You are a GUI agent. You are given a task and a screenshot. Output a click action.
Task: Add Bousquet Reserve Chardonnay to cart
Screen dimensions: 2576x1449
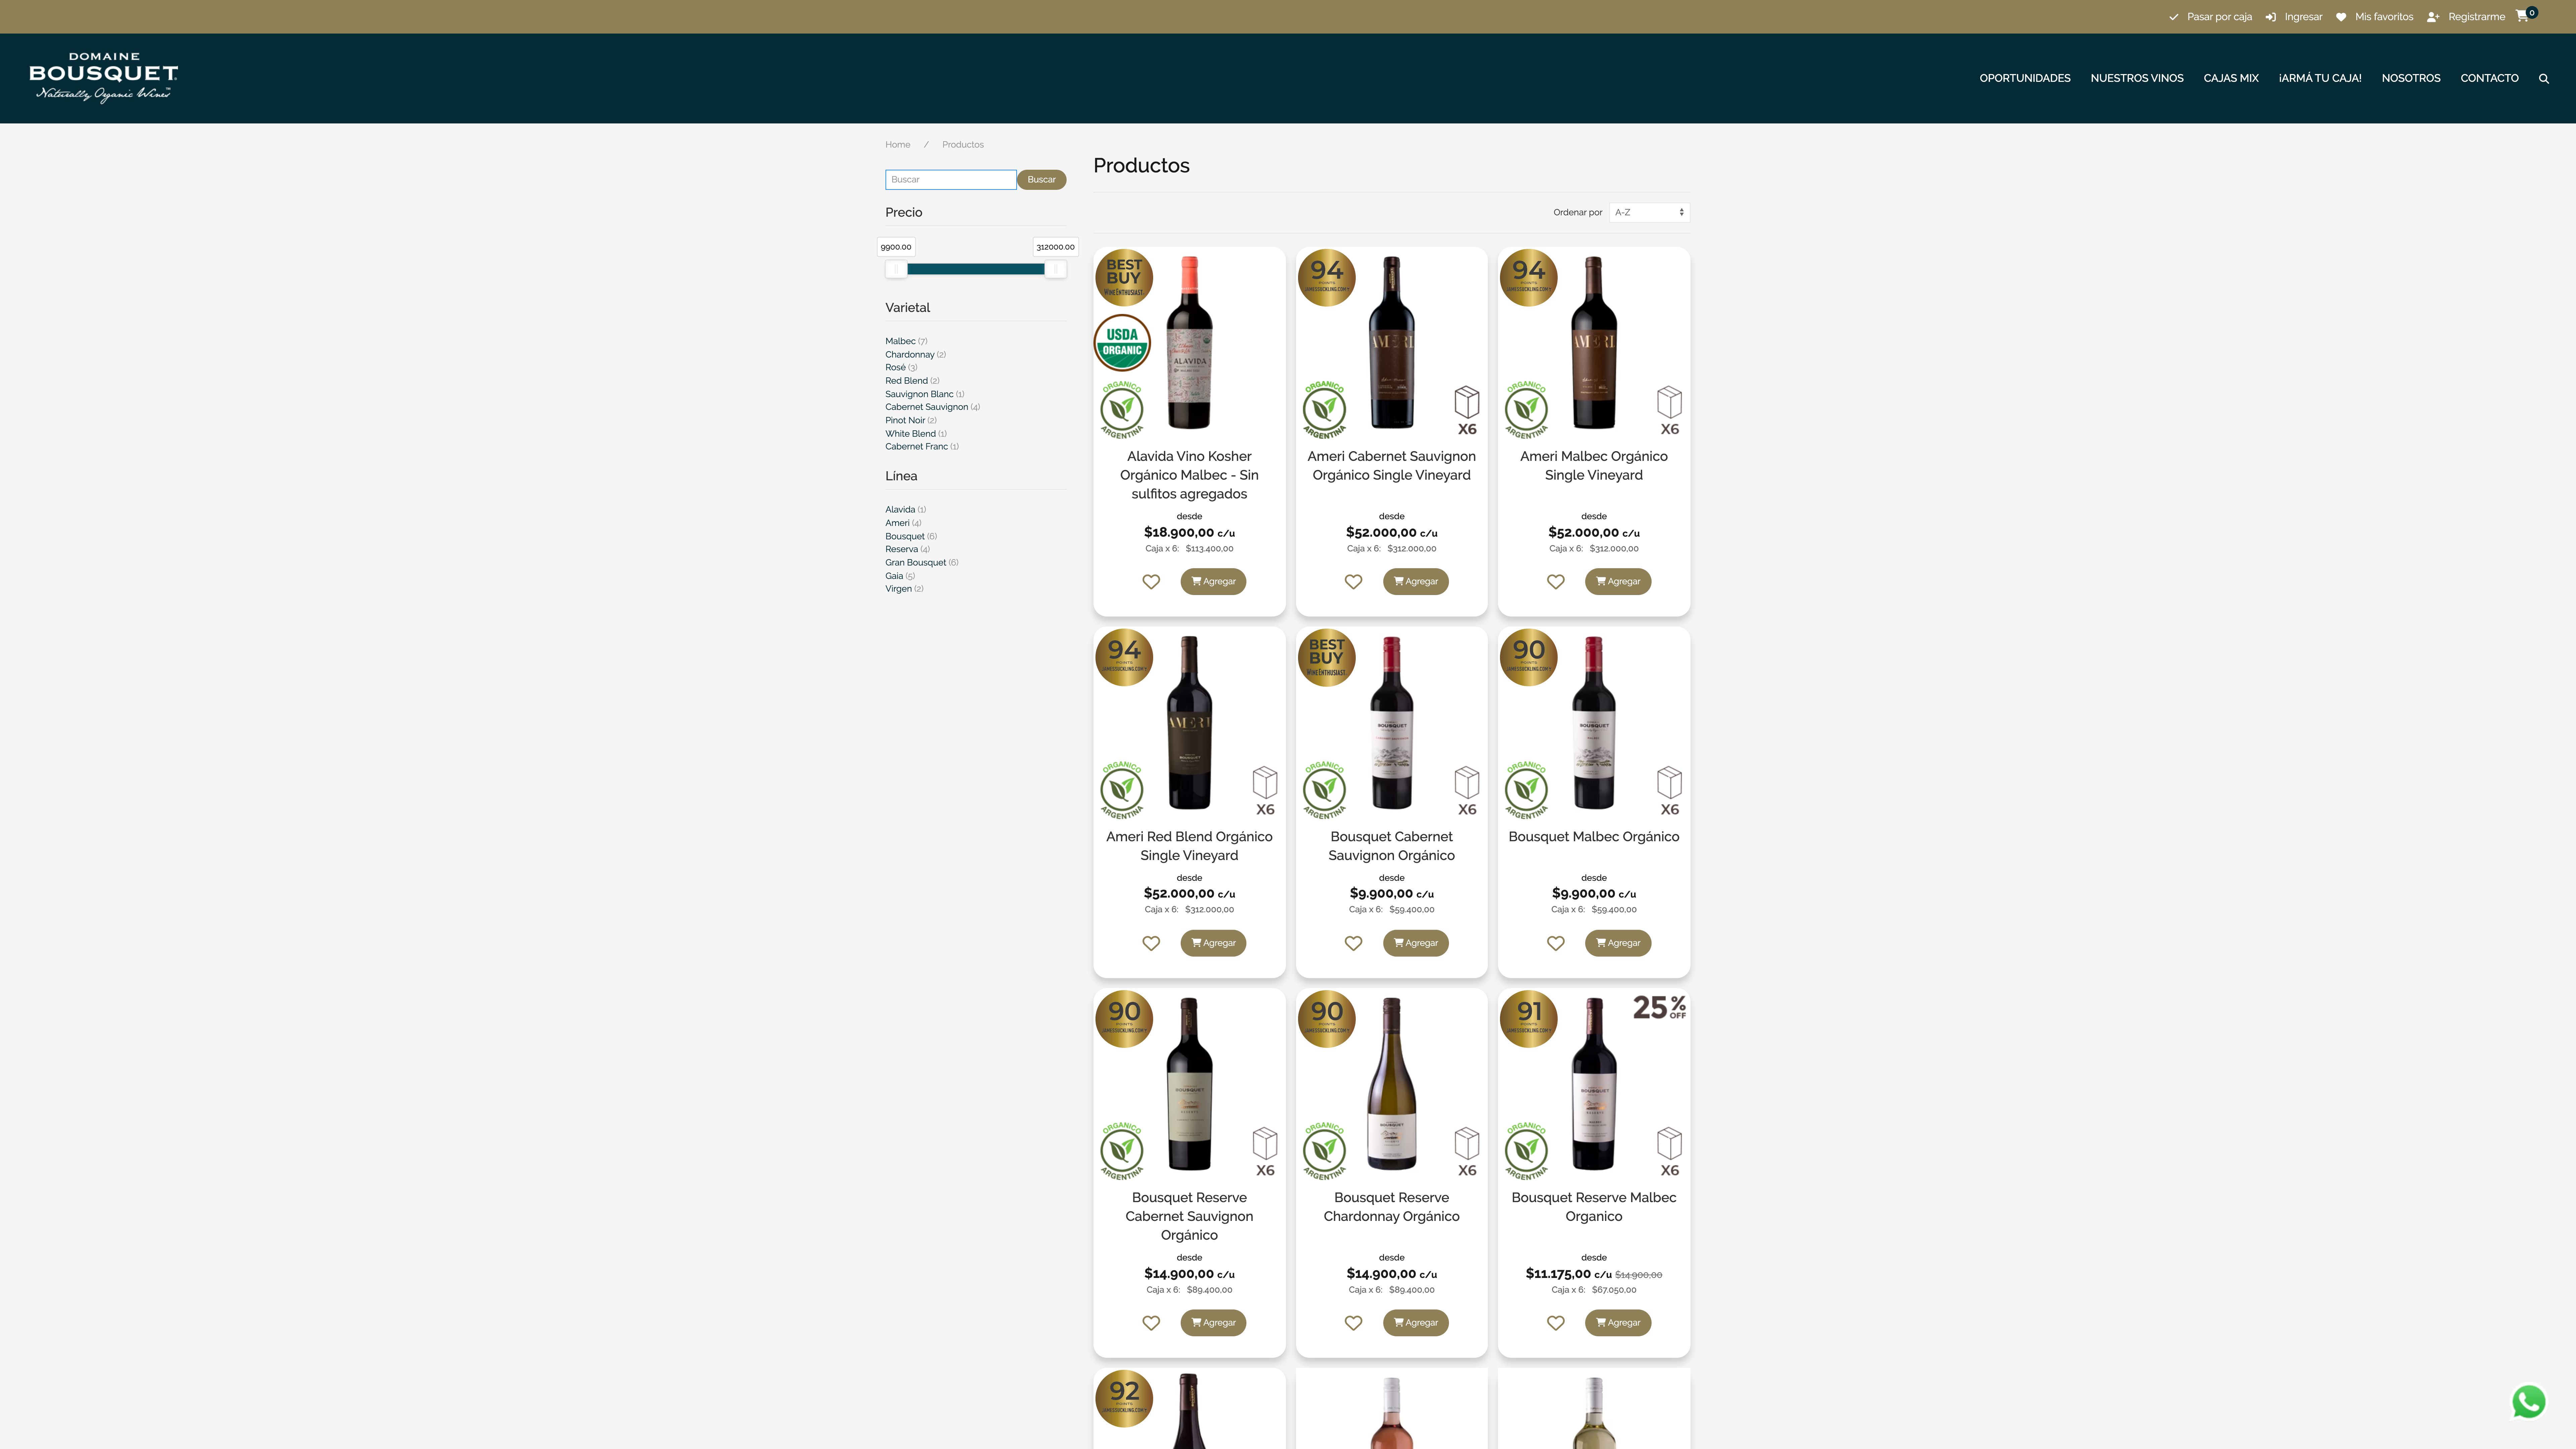pyautogui.click(x=1415, y=1323)
